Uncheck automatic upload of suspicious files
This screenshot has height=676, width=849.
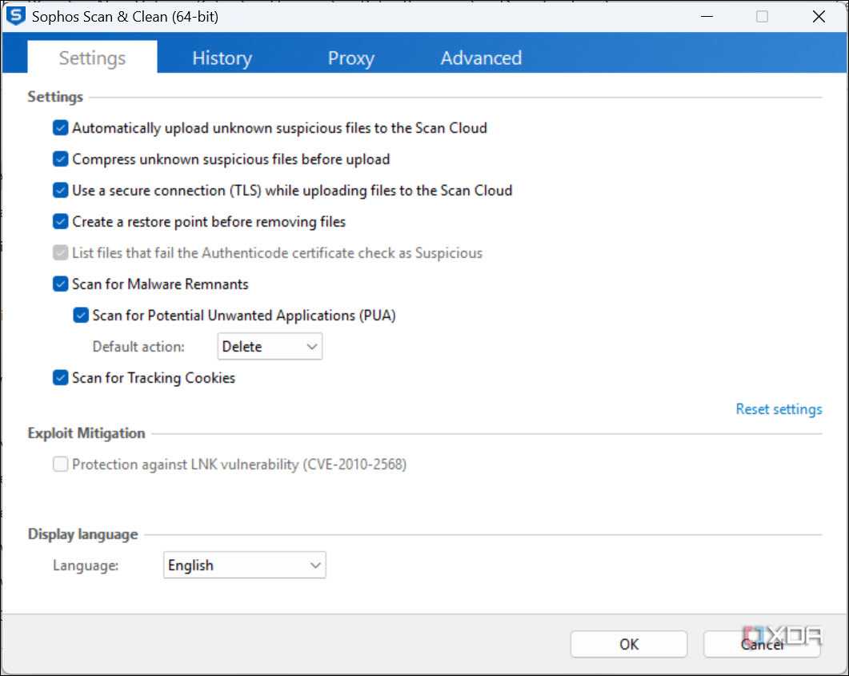pyautogui.click(x=61, y=128)
